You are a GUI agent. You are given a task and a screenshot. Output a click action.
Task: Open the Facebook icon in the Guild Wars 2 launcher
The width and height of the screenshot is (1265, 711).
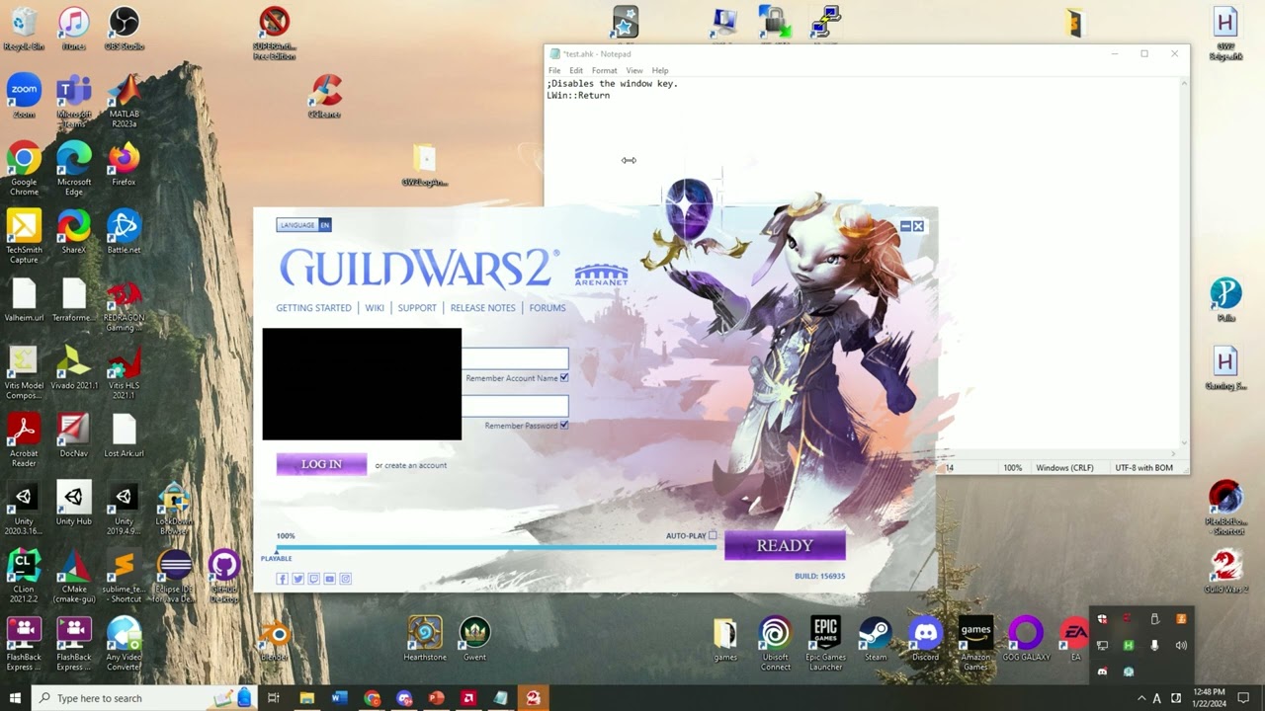point(282,579)
